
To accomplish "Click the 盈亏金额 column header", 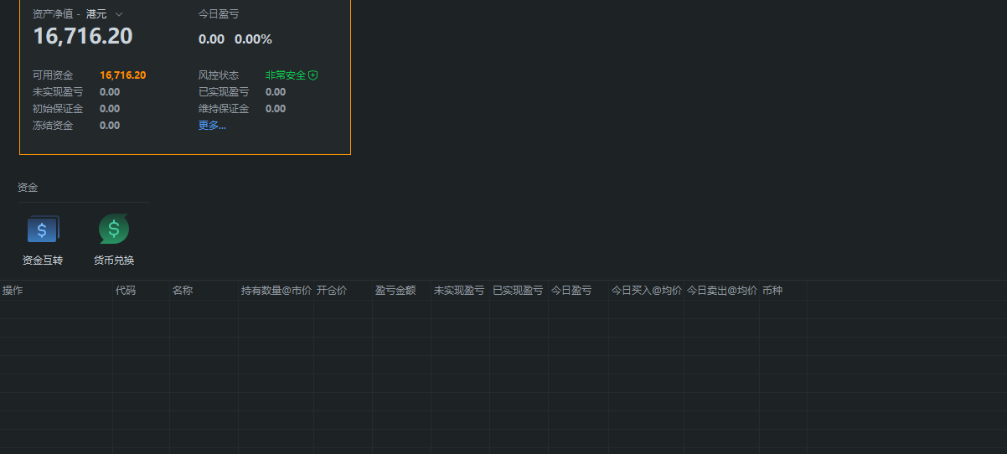I will click(x=395, y=291).
